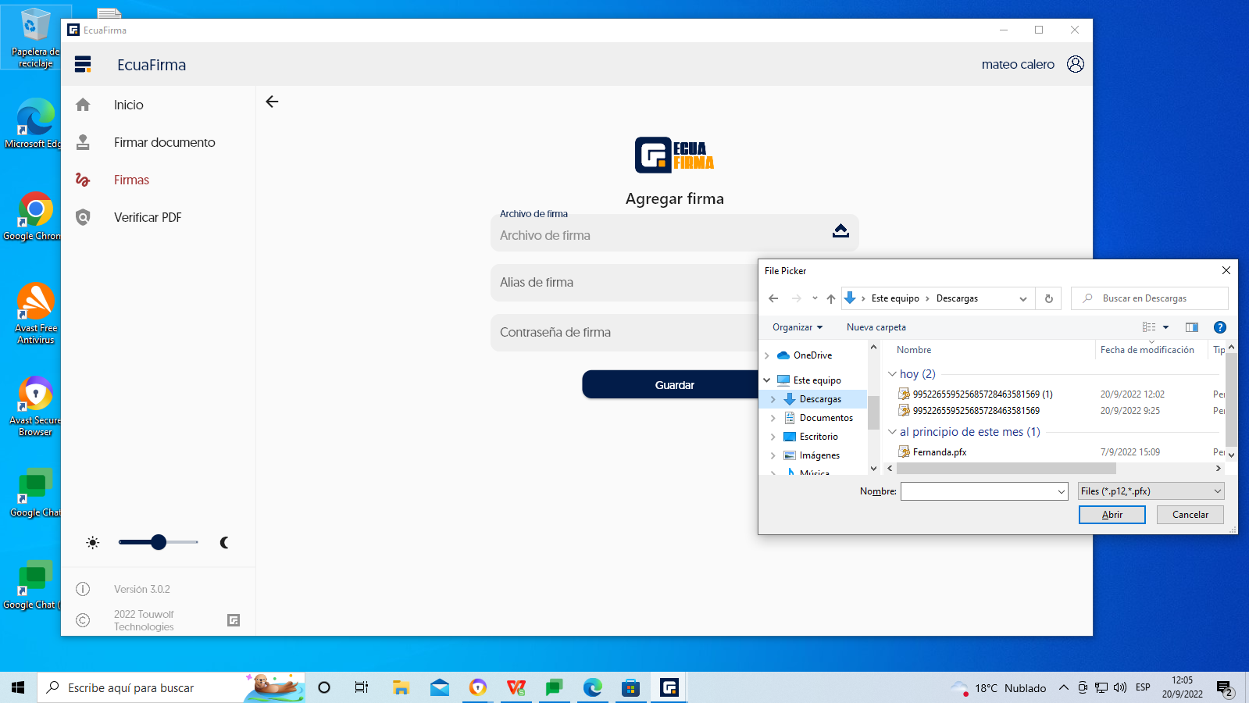Open address bar history dropdown
The width and height of the screenshot is (1249, 703).
click(1023, 298)
